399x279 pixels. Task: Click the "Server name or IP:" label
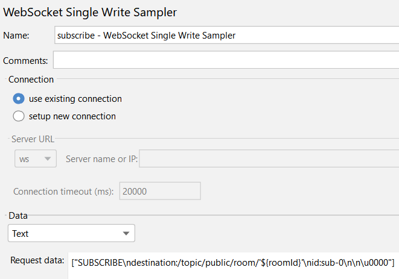tap(101, 158)
